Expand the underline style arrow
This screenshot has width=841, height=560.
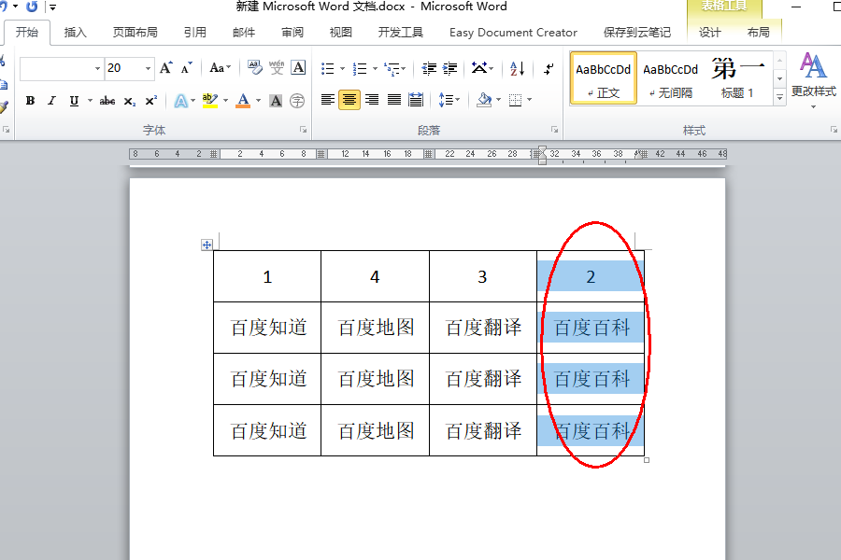90,101
